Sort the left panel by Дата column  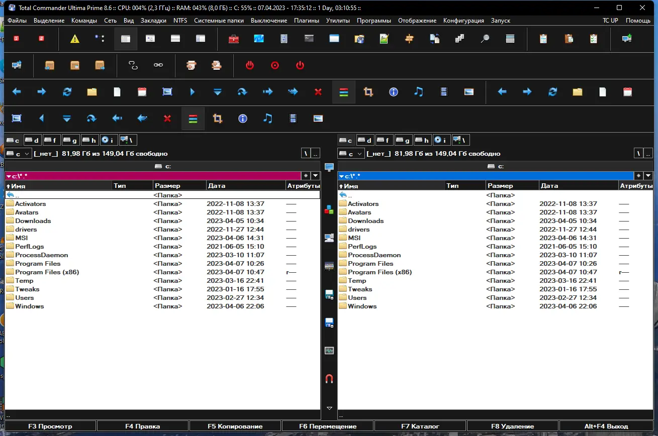click(x=246, y=186)
